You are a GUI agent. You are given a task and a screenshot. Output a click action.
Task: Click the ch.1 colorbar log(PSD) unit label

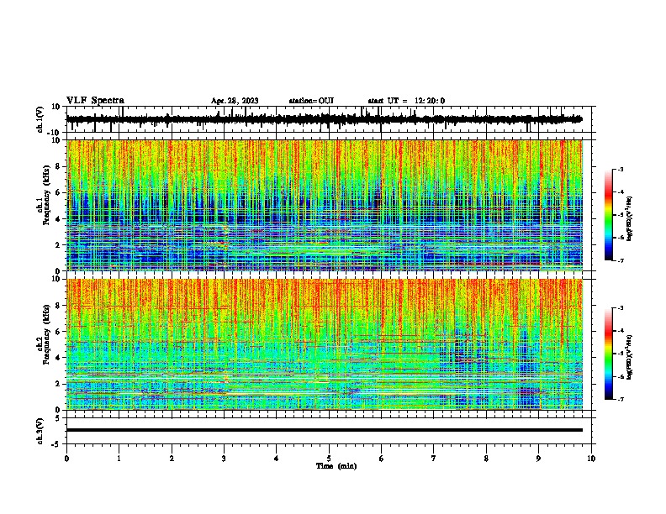point(630,219)
